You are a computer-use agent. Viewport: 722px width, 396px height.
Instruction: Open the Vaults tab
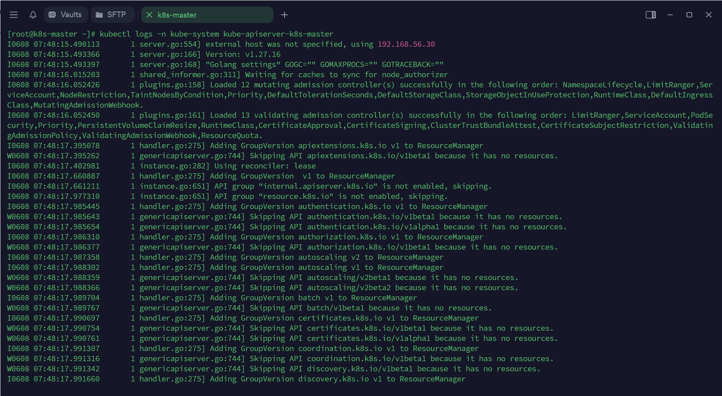point(66,15)
